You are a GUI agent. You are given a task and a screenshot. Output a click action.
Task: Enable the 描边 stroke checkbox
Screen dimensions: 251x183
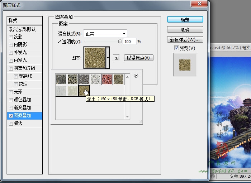[x=11, y=124]
